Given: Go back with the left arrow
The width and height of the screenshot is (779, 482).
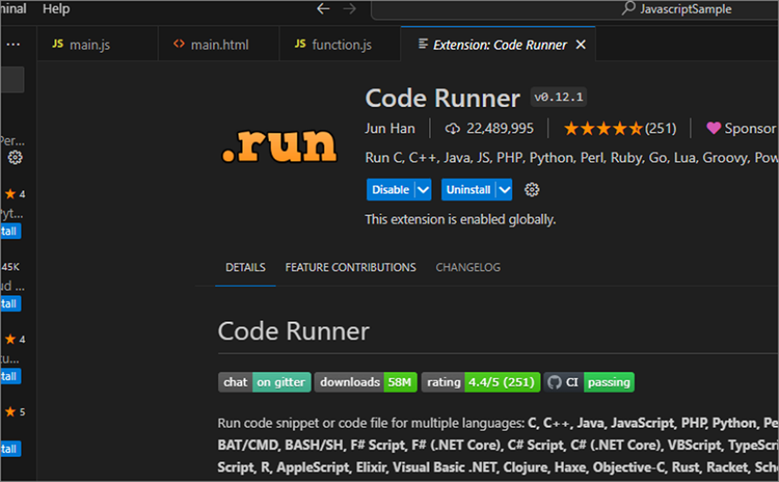Looking at the screenshot, I should pyautogui.click(x=323, y=9).
